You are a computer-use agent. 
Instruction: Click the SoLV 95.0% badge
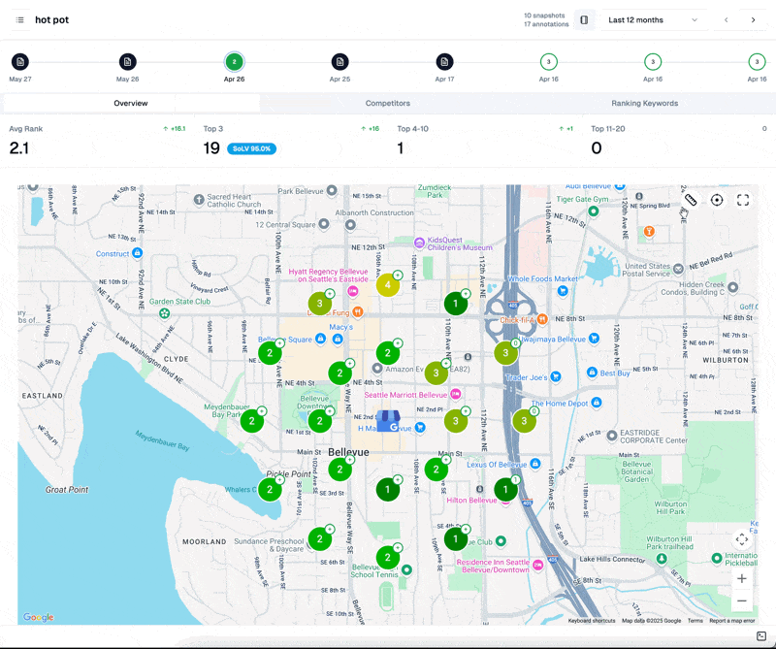[252, 148]
